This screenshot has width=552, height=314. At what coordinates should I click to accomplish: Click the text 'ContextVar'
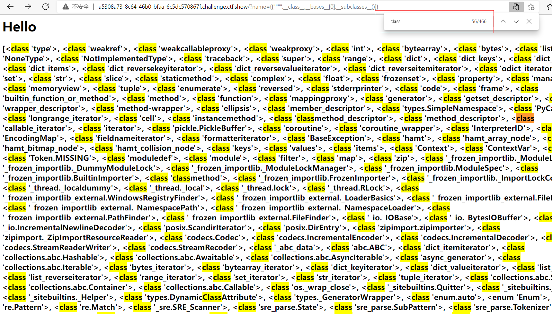(x=510, y=148)
